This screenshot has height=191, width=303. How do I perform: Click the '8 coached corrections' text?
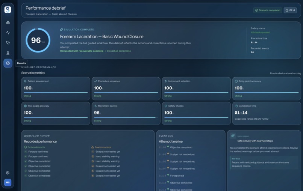tap(119, 51)
